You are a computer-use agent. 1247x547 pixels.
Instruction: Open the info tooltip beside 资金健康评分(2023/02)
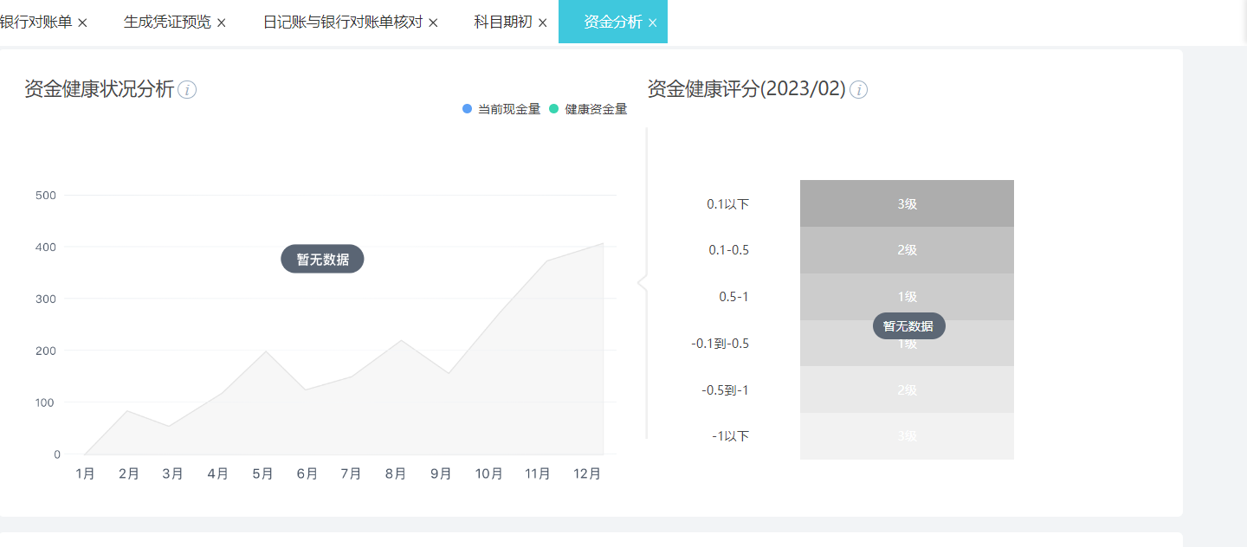click(858, 89)
